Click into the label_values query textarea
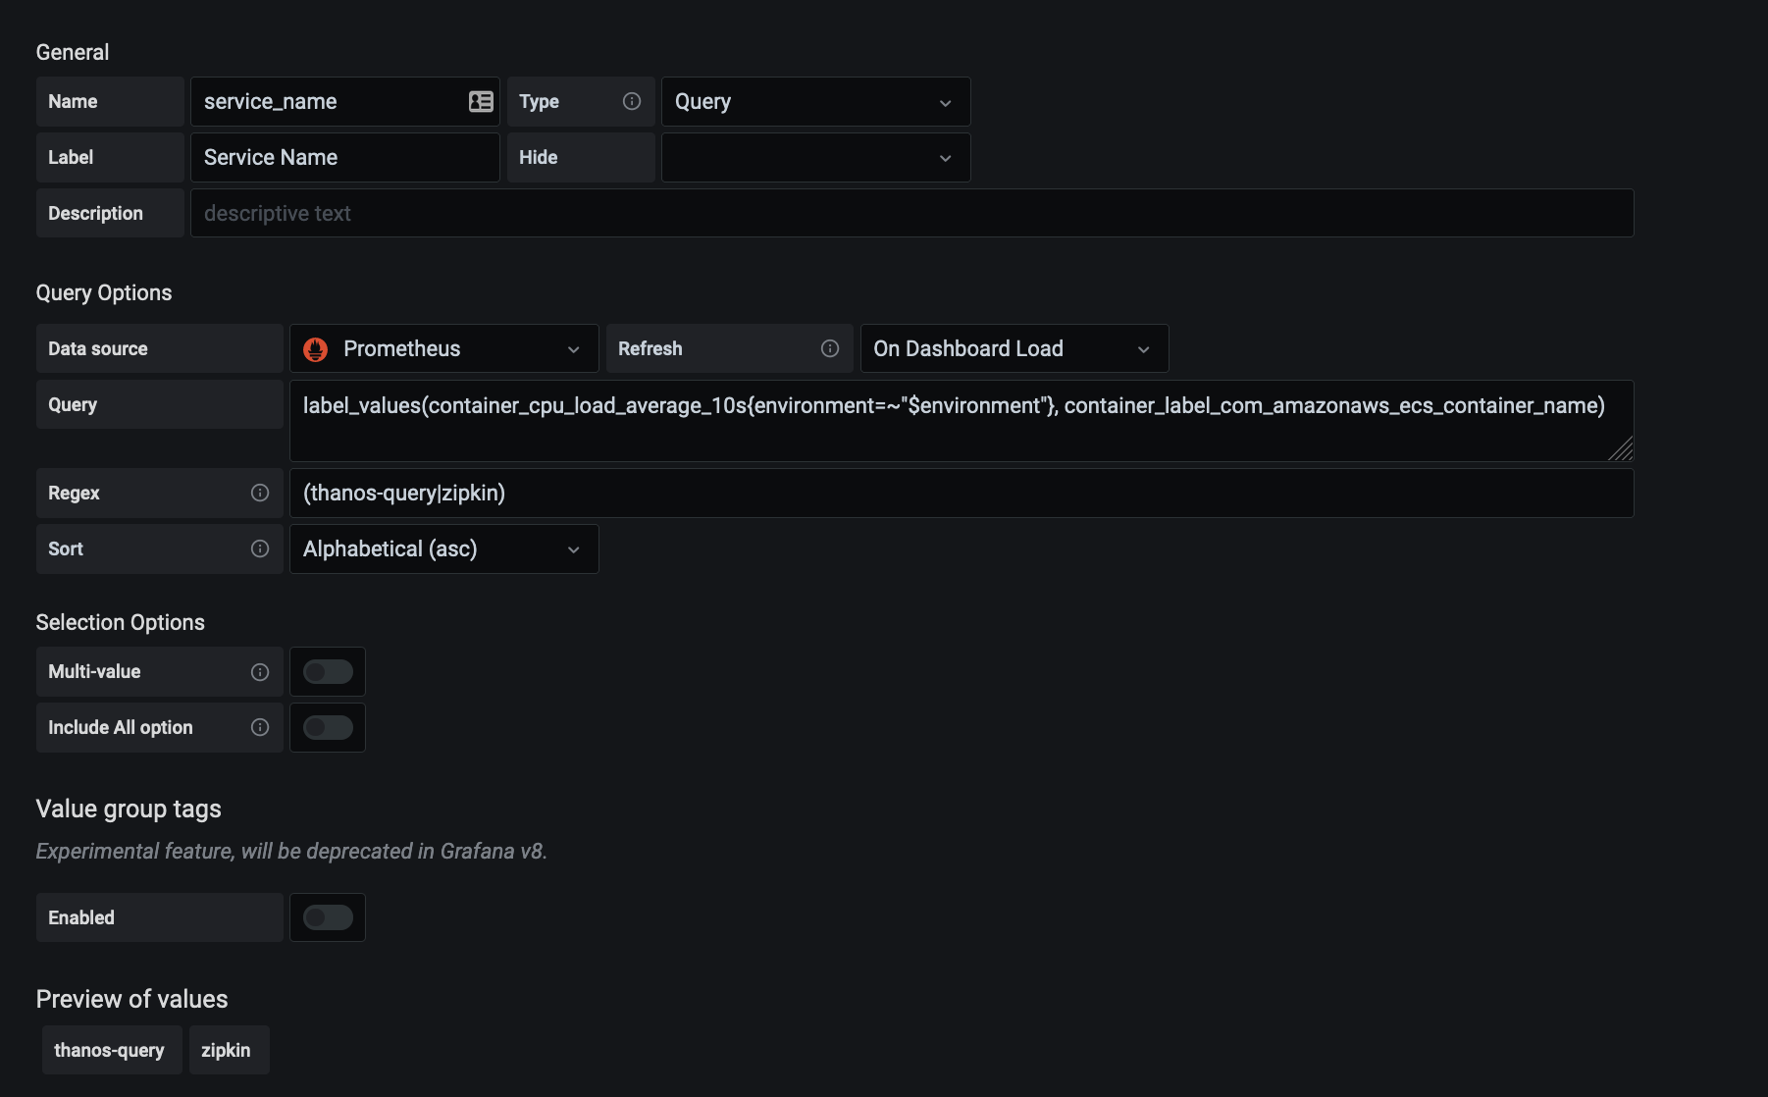The width and height of the screenshot is (1768, 1097). click(x=962, y=421)
